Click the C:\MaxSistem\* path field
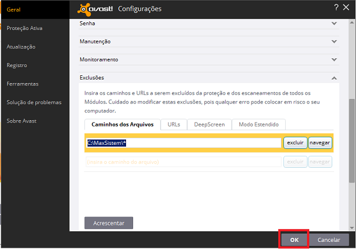 pyautogui.click(x=184, y=143)
